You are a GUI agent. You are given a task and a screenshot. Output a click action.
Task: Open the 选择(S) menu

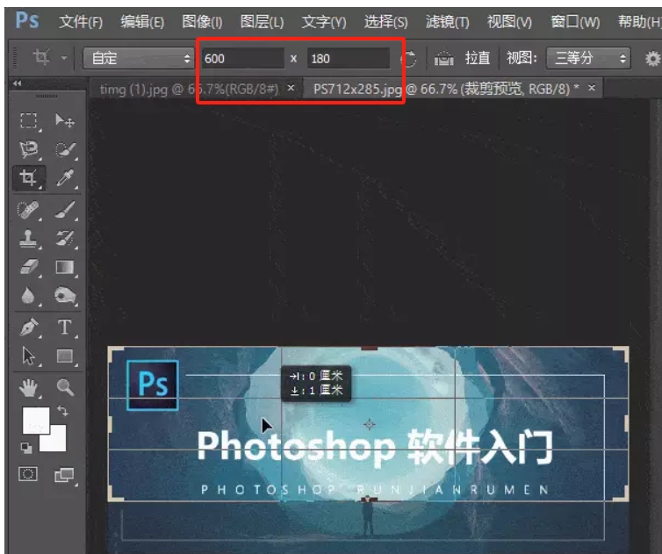pos(386,21)
